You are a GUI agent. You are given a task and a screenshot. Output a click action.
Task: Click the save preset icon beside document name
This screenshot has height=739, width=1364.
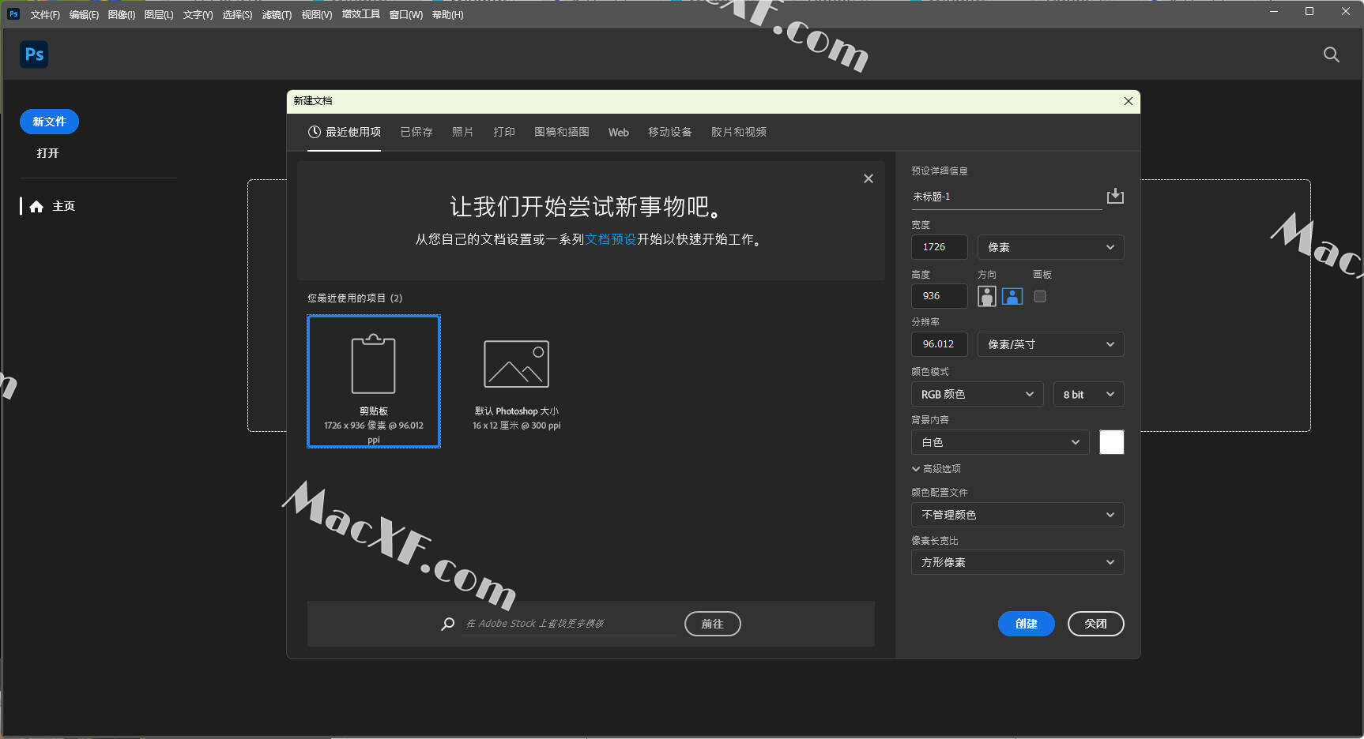pos(1115,196)
